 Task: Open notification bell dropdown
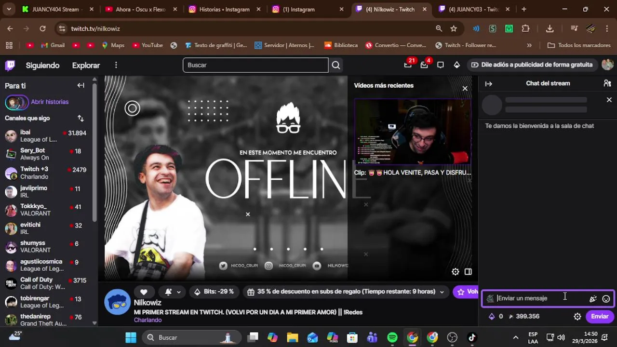tap(173, 292)
